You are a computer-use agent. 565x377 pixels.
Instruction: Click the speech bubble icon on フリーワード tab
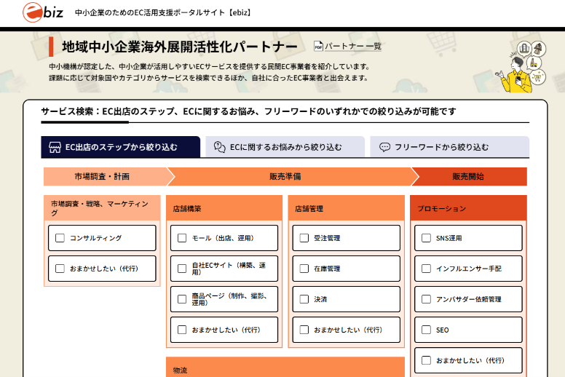(x=384, y=147)
